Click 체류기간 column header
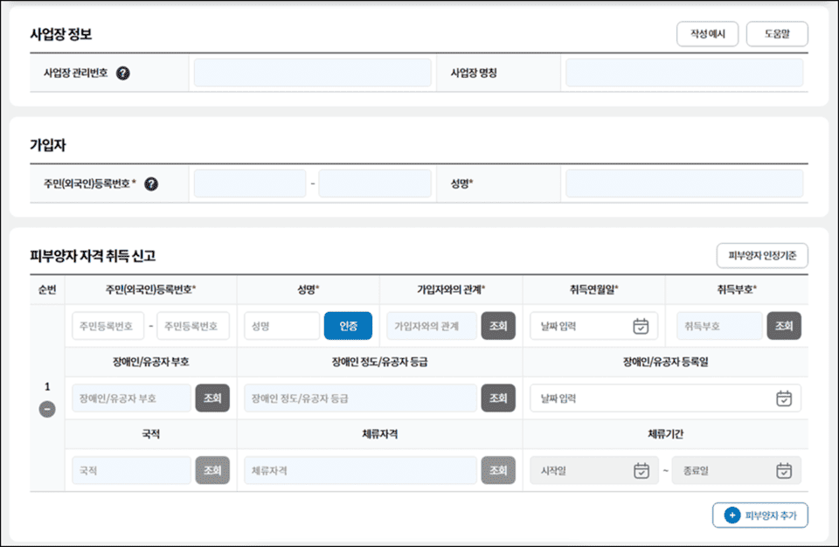Viewport: 839px width, 547px height. coord(665,434)
